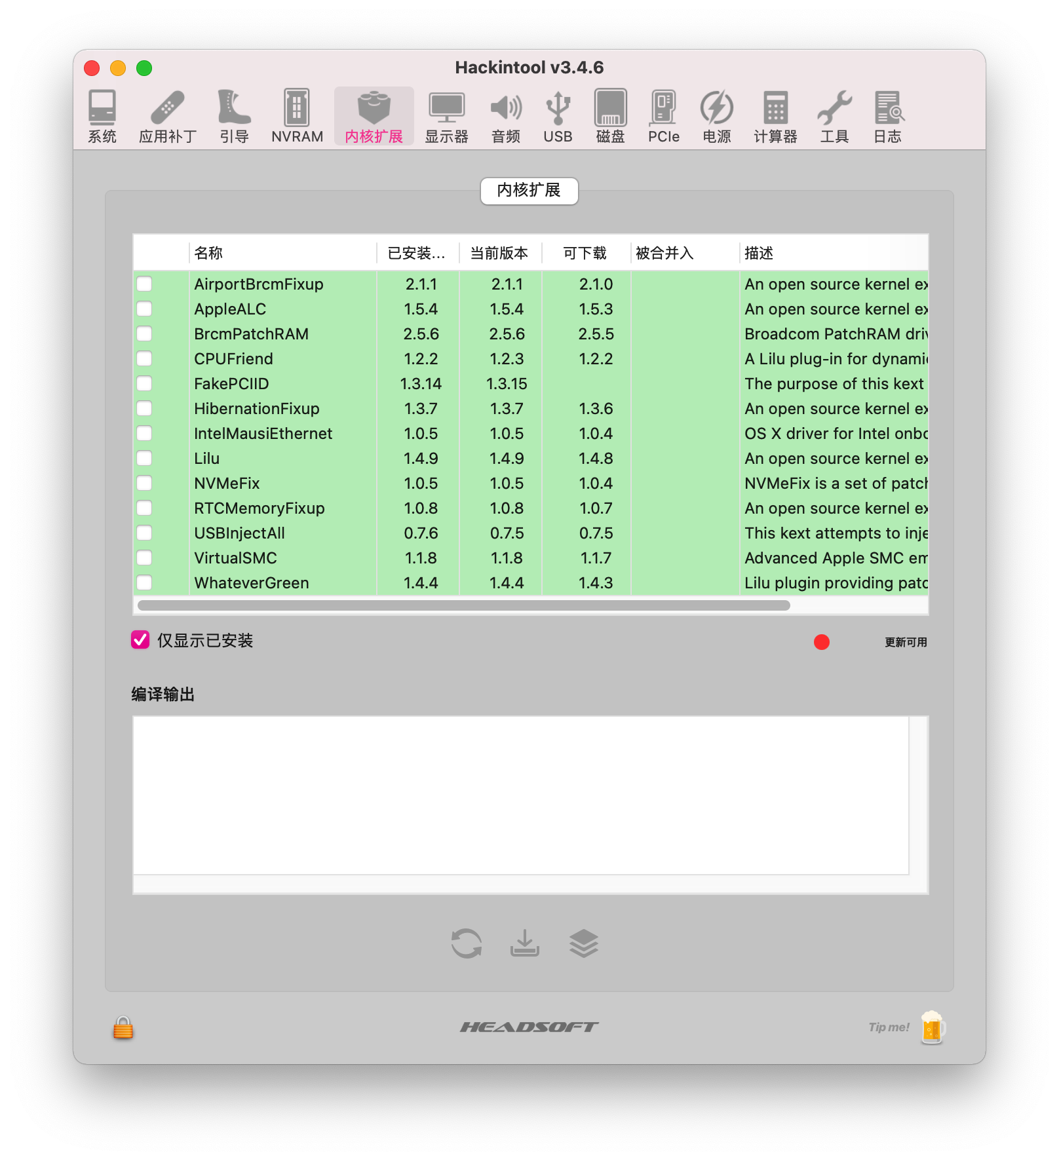Click the lock icon at bottom
The width and height of the screenshot is (1059, 1161).
[123, 1027]
